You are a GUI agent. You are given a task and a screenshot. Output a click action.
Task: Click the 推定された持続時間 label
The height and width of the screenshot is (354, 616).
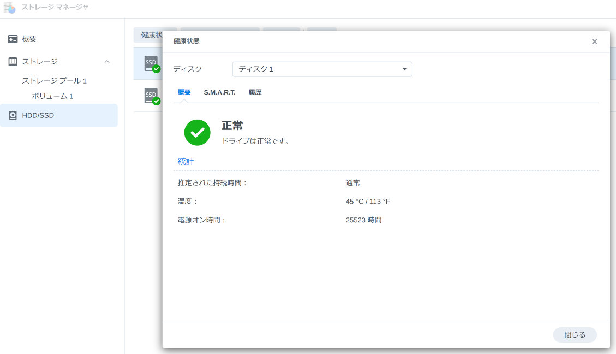pos(212,183)
